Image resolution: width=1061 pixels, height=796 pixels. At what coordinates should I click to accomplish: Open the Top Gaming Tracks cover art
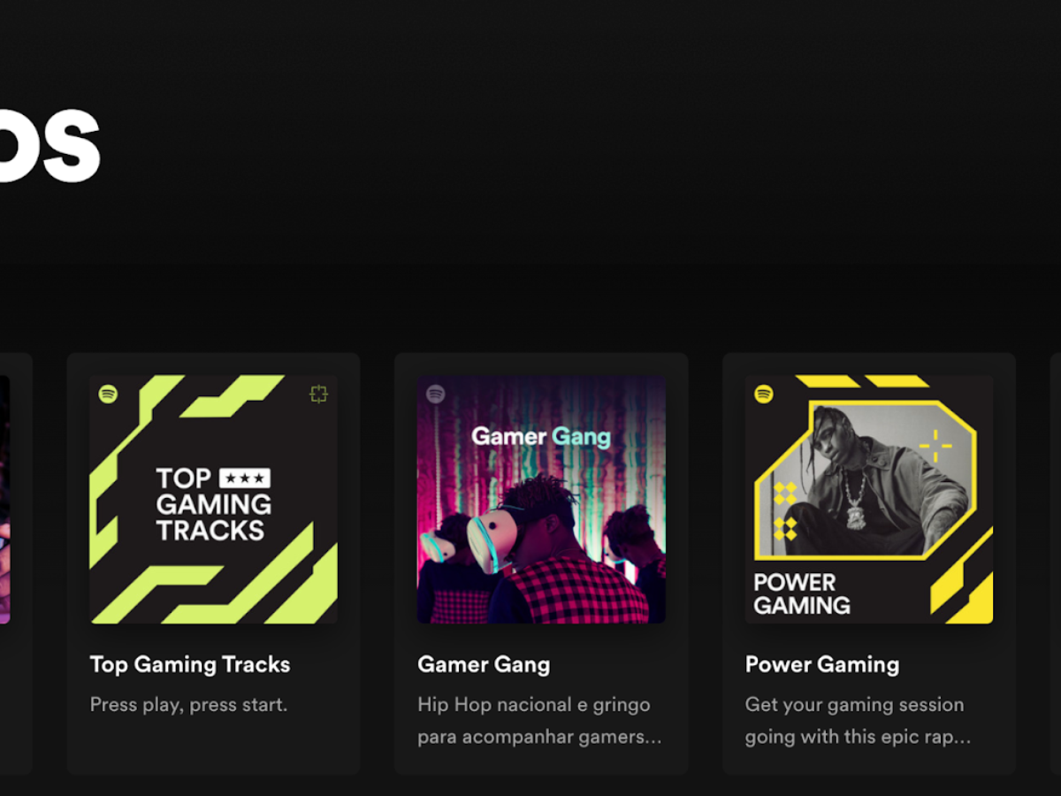[x=214, y=500]
